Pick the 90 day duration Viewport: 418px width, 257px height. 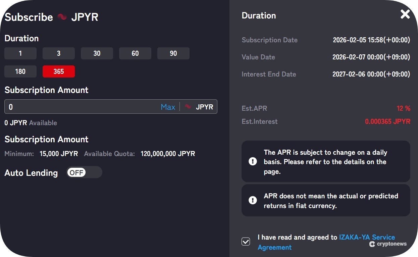click(173, 53)
